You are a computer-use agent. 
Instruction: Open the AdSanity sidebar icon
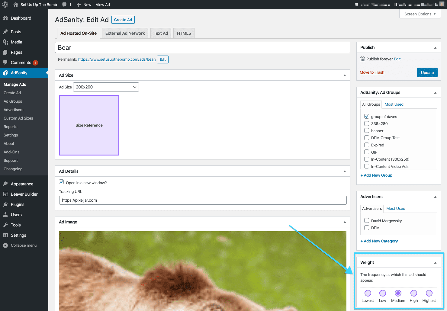(x=5, y=72)
